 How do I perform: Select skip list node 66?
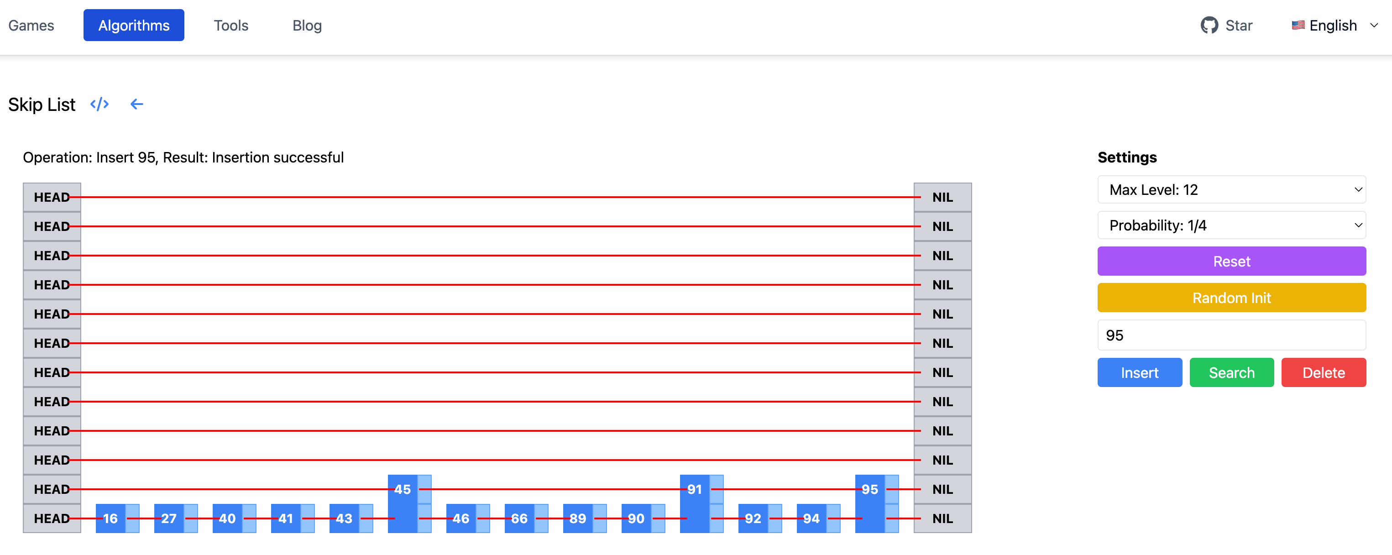pos(526,519)
